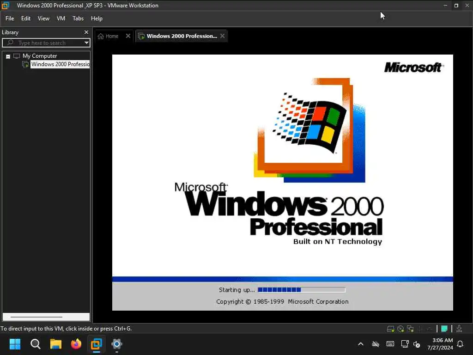Click the VMware Tools install status icon
Image resolution: width=473 pixels, height=355 pixels.
pos(459,329)
